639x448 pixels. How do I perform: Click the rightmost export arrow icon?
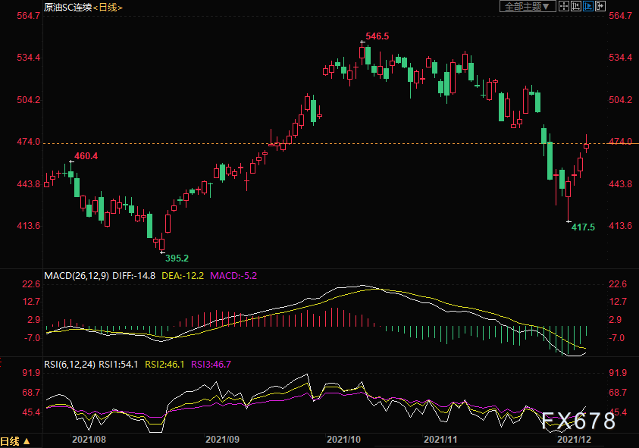click(x=602, y=6)
